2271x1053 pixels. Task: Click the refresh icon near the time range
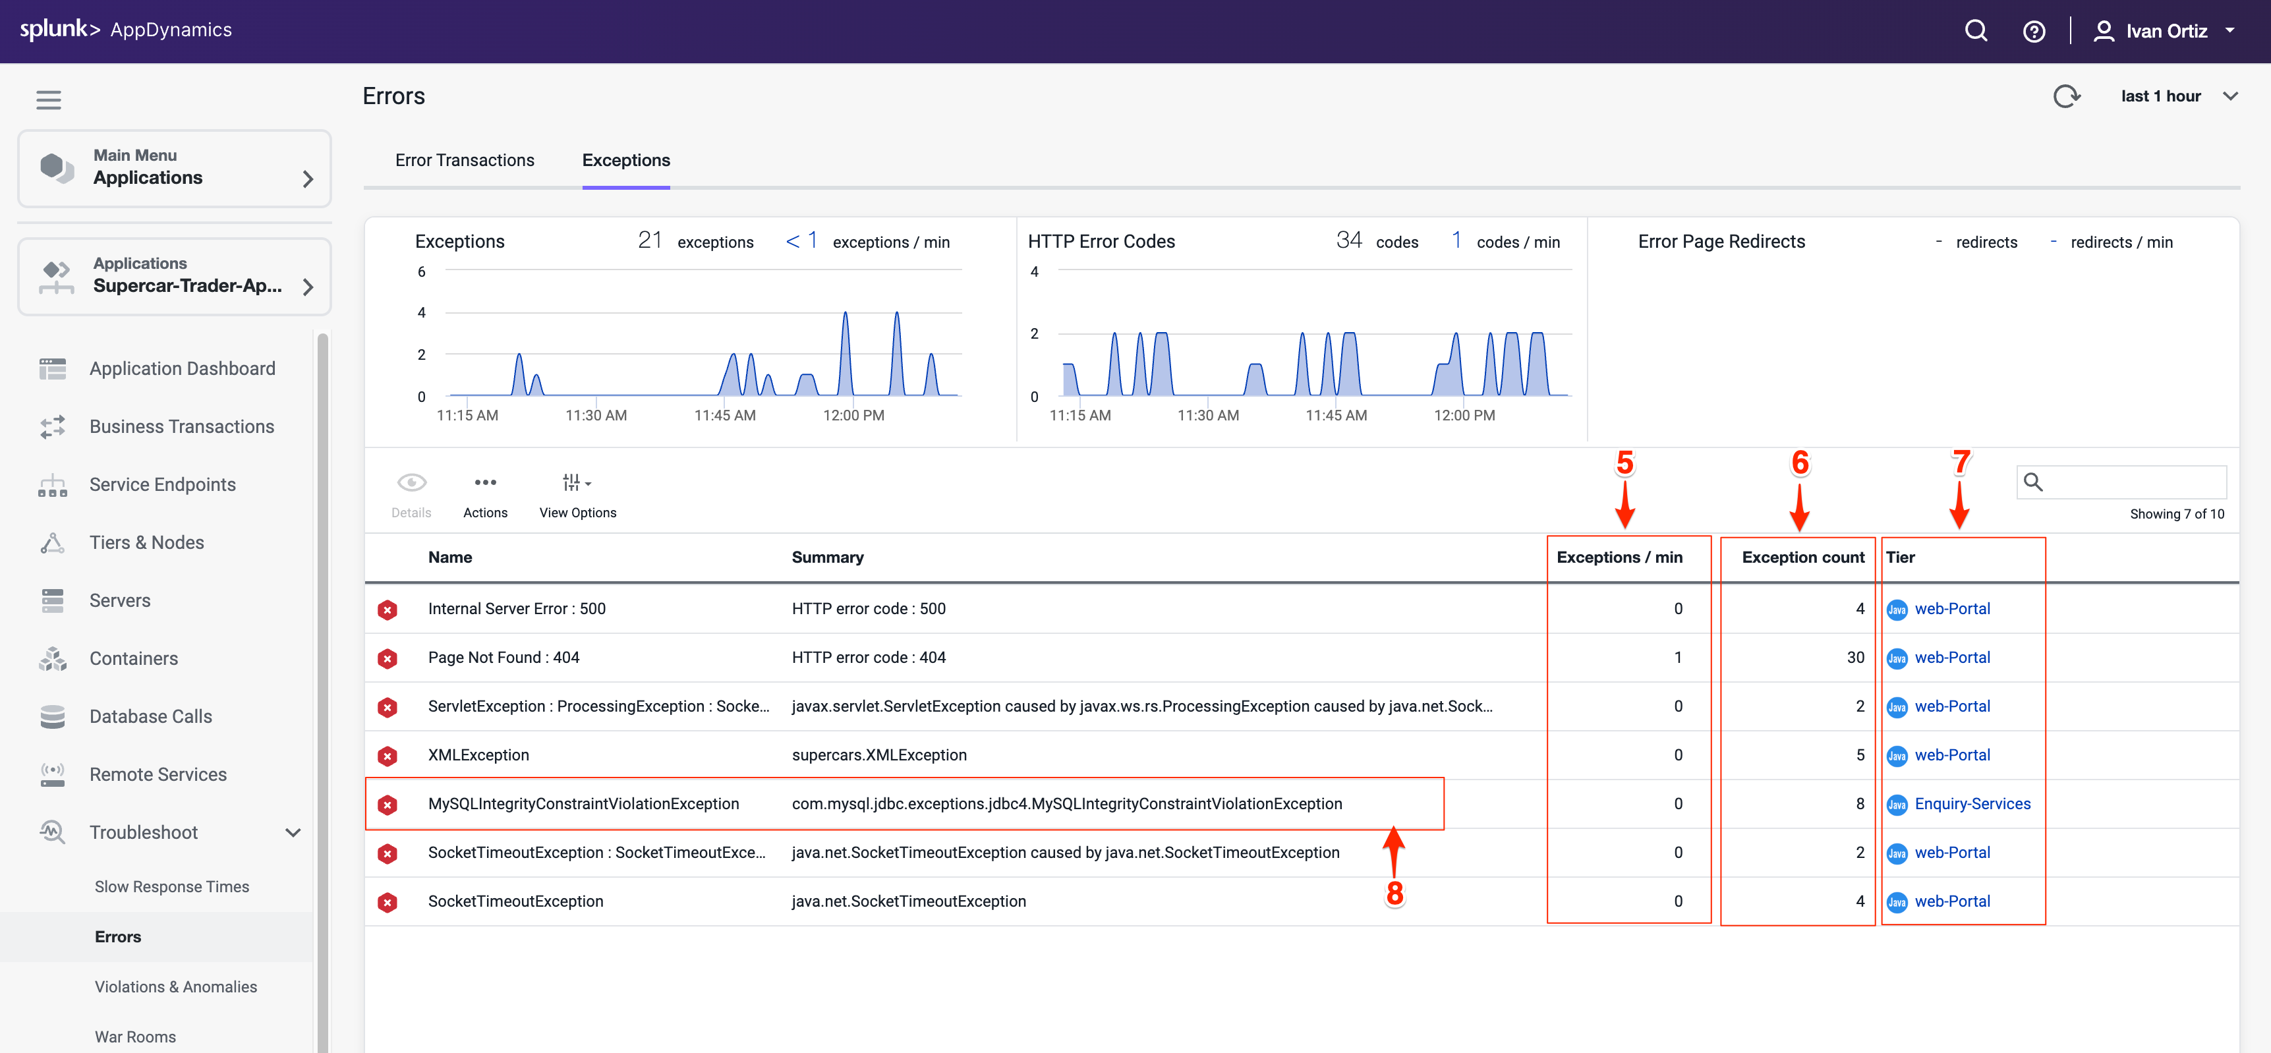pyautogui.click(x=2067, y=95)
